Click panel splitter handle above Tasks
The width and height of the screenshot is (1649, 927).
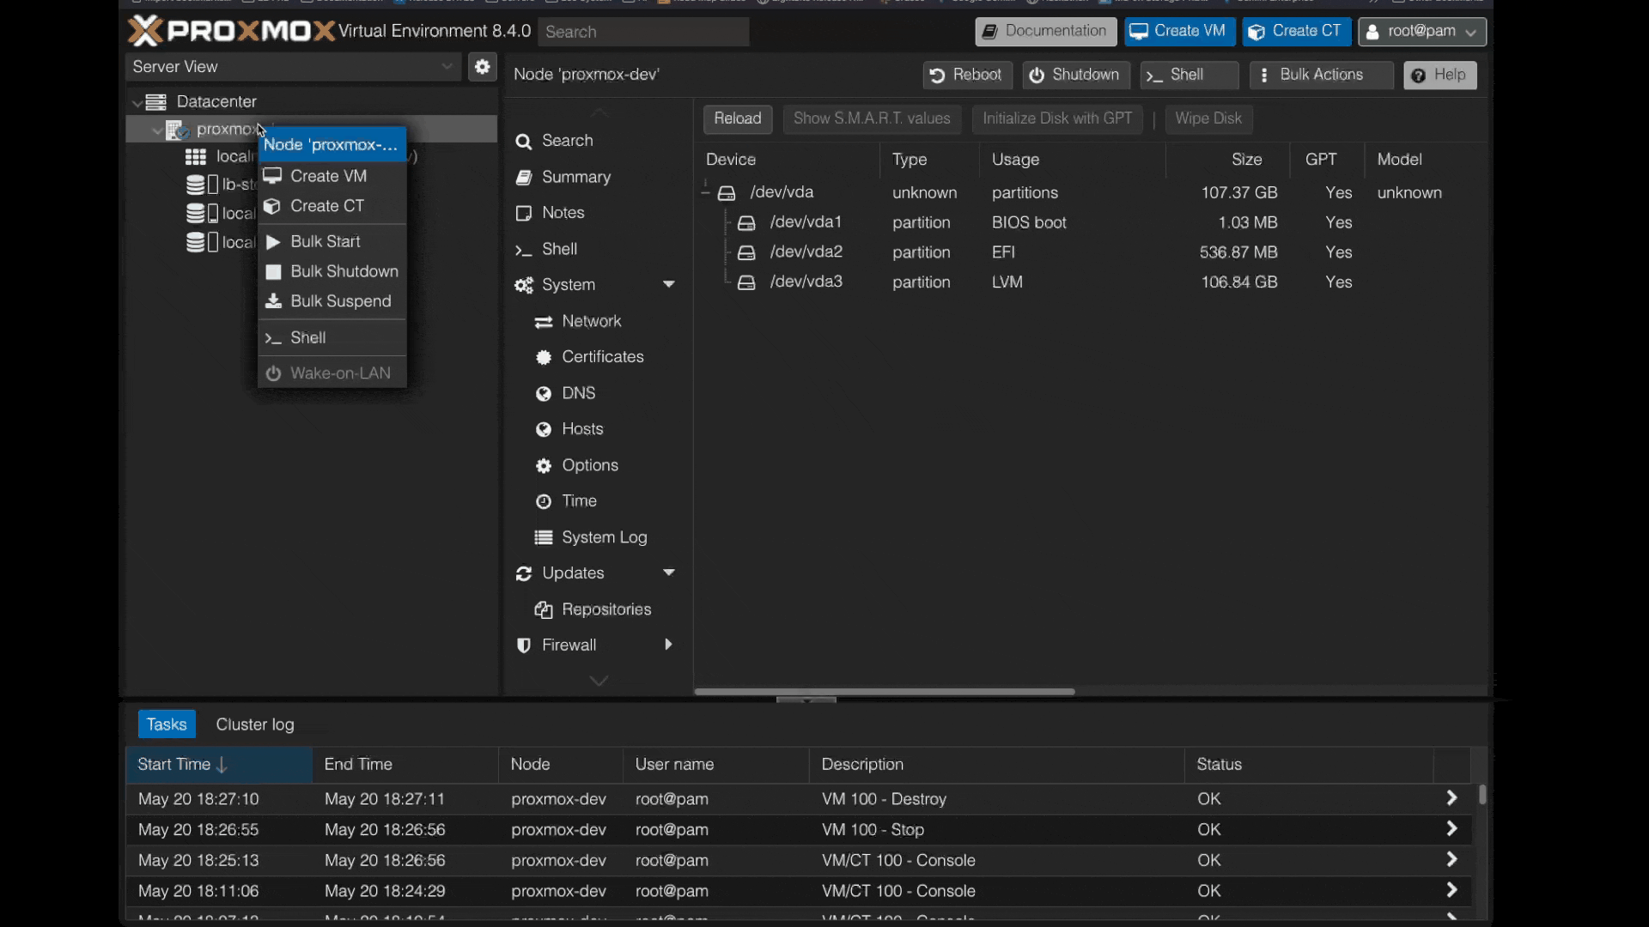(x=806, y=700)
